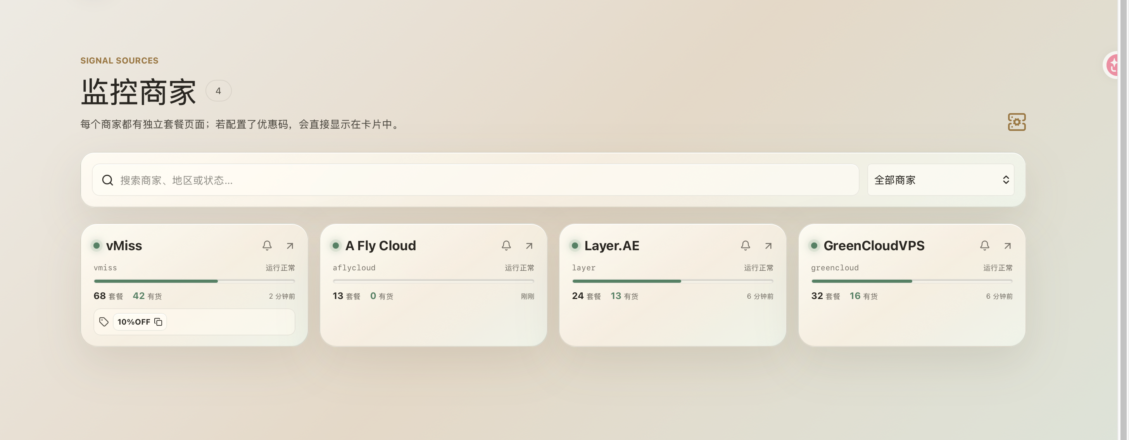Click the green status dot of vMiss
Viewport: 1129px width, 440px height.
97,246
